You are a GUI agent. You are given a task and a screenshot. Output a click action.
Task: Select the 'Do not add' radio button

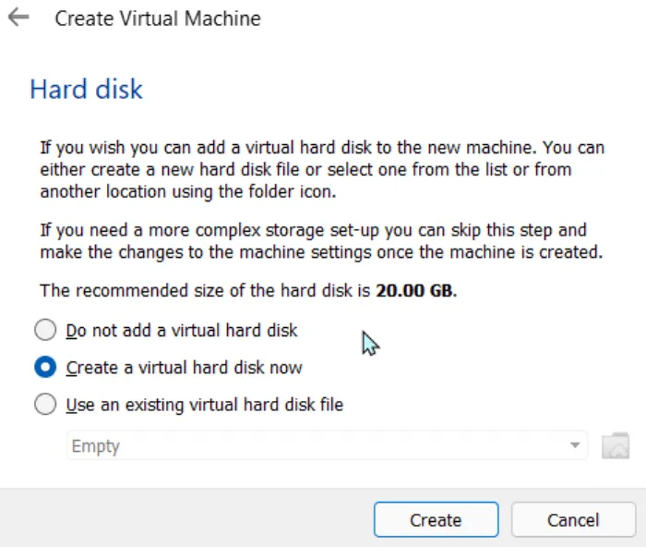coord(45,330)
